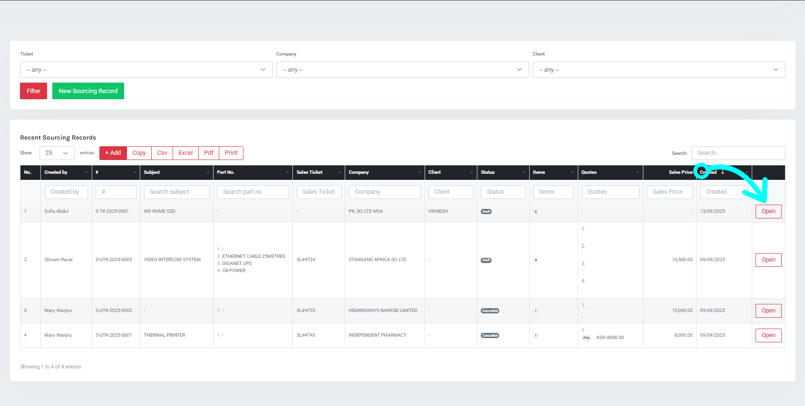805x406 pixels.
Task: Export the table as Excel
Action: [x=185, y=153]
